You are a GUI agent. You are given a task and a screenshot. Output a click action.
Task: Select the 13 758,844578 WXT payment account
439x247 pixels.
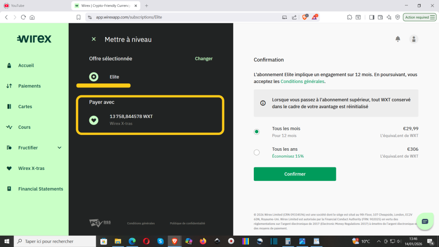tap(150, 120)
